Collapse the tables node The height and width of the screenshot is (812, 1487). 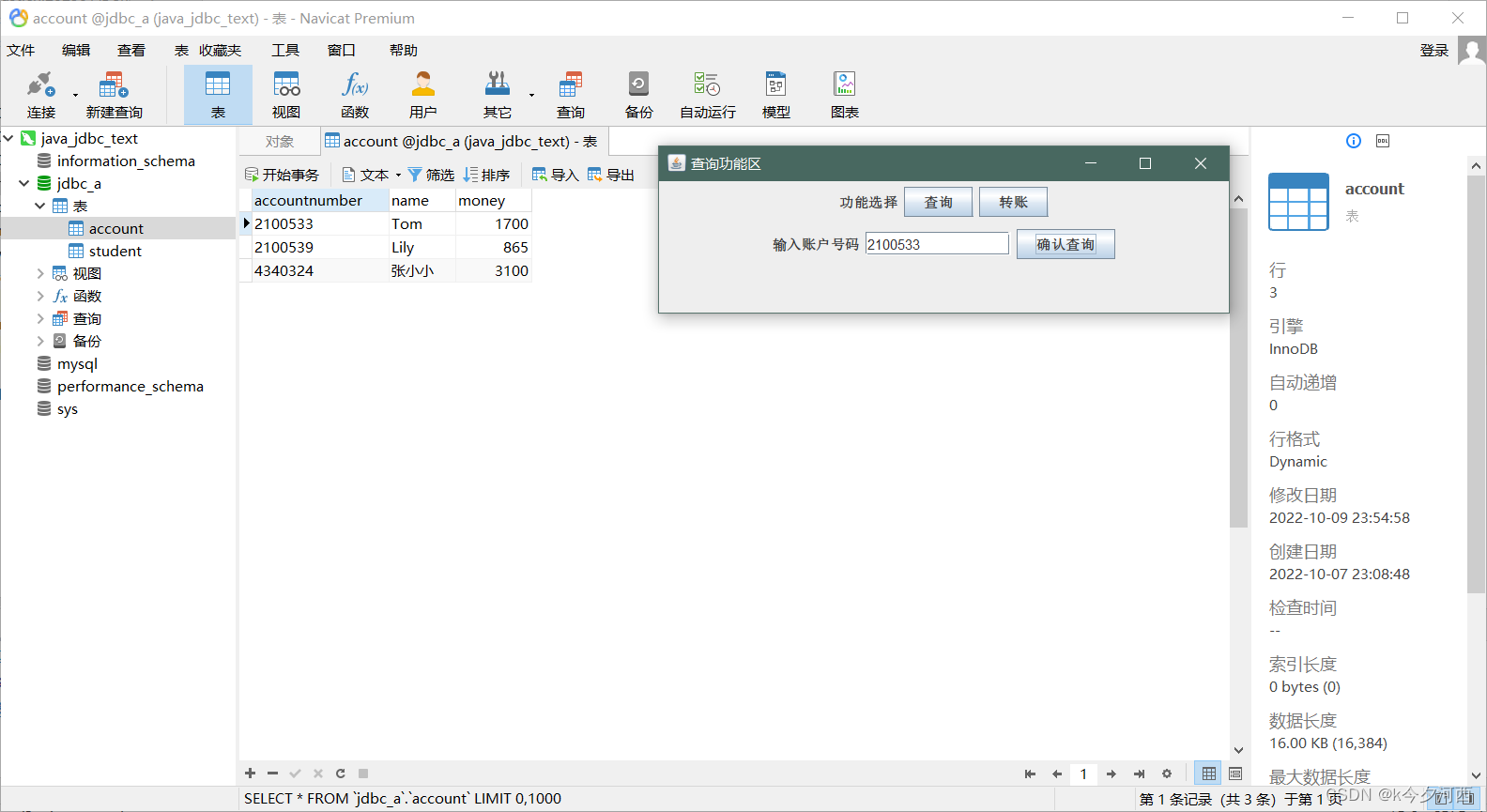pos(39,206)
